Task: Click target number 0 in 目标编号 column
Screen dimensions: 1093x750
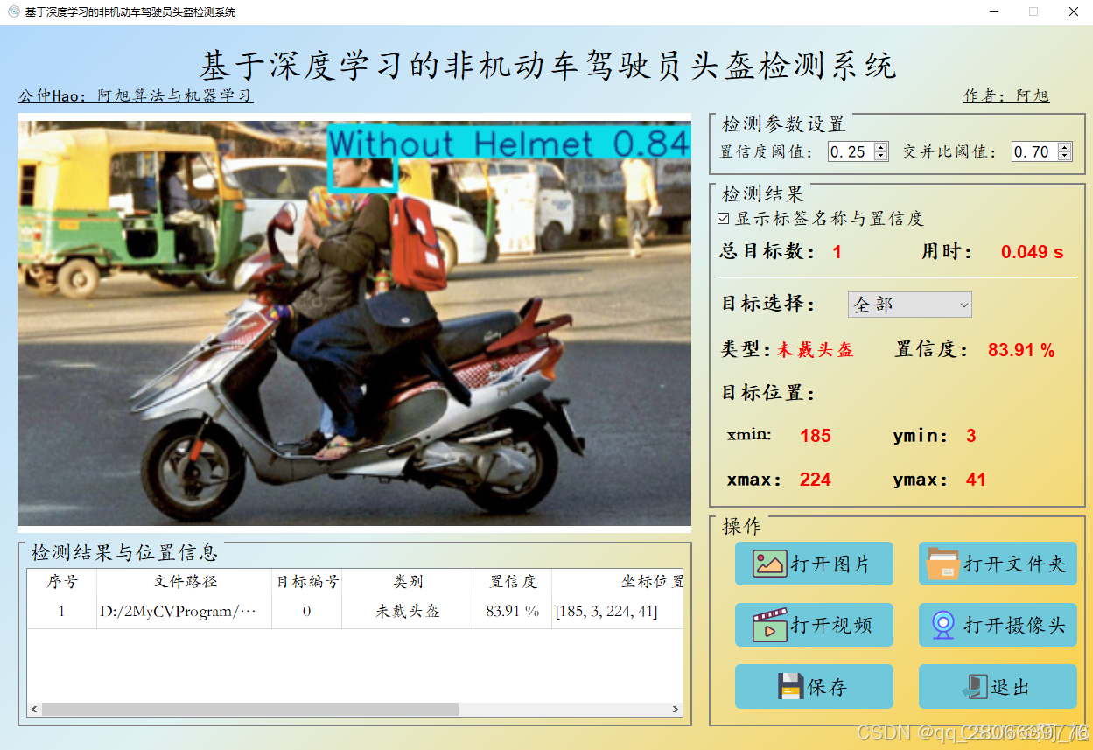Action: [307, 611]
